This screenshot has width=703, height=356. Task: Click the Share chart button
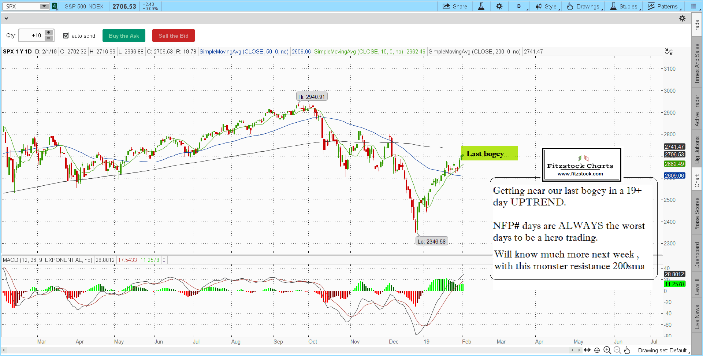click(x=455, y=7)
